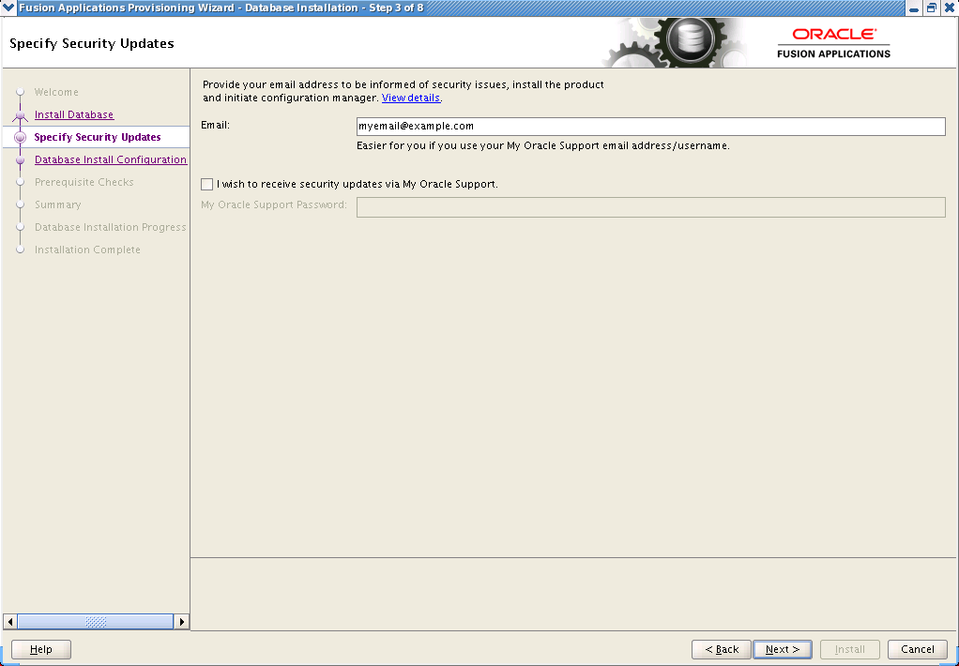Click the right arrow of navigation scrollbar
The image size is (959, 666).
182,622
